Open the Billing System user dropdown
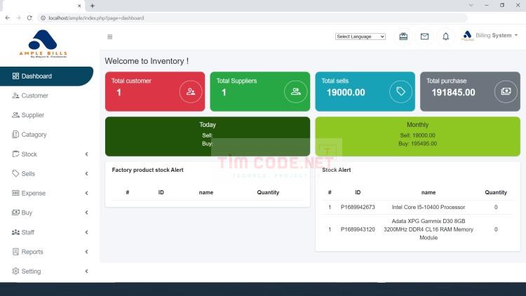This screenshot has height=296, width=526. [x=490, y=36]
